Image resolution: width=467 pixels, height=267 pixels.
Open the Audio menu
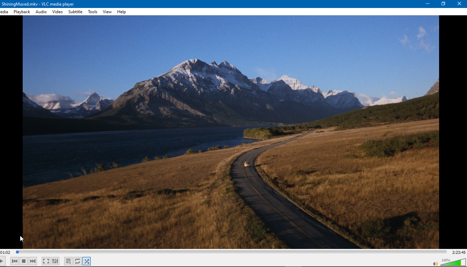[41, 12]
